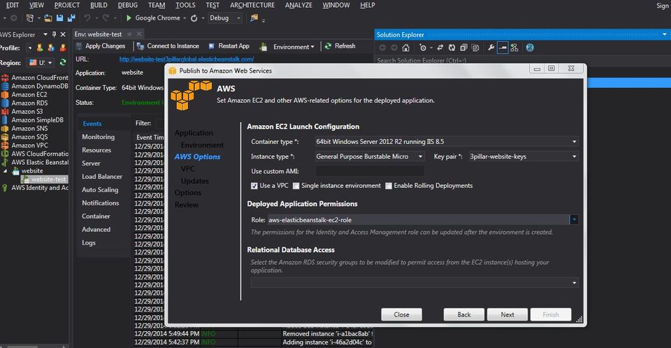Click Connect to Instance

(x=168, y=46)
